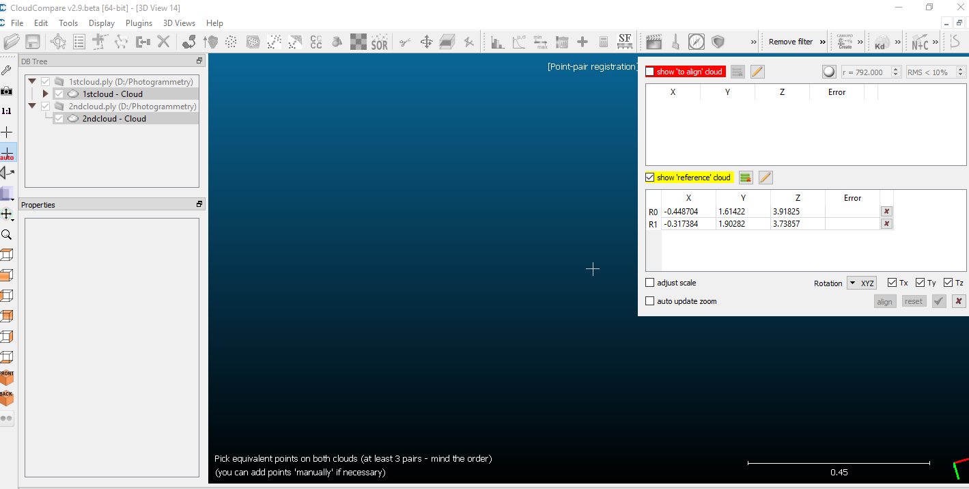
Task: Uncheck the Tx translation checkbox
Action: (x=892, y=283)
